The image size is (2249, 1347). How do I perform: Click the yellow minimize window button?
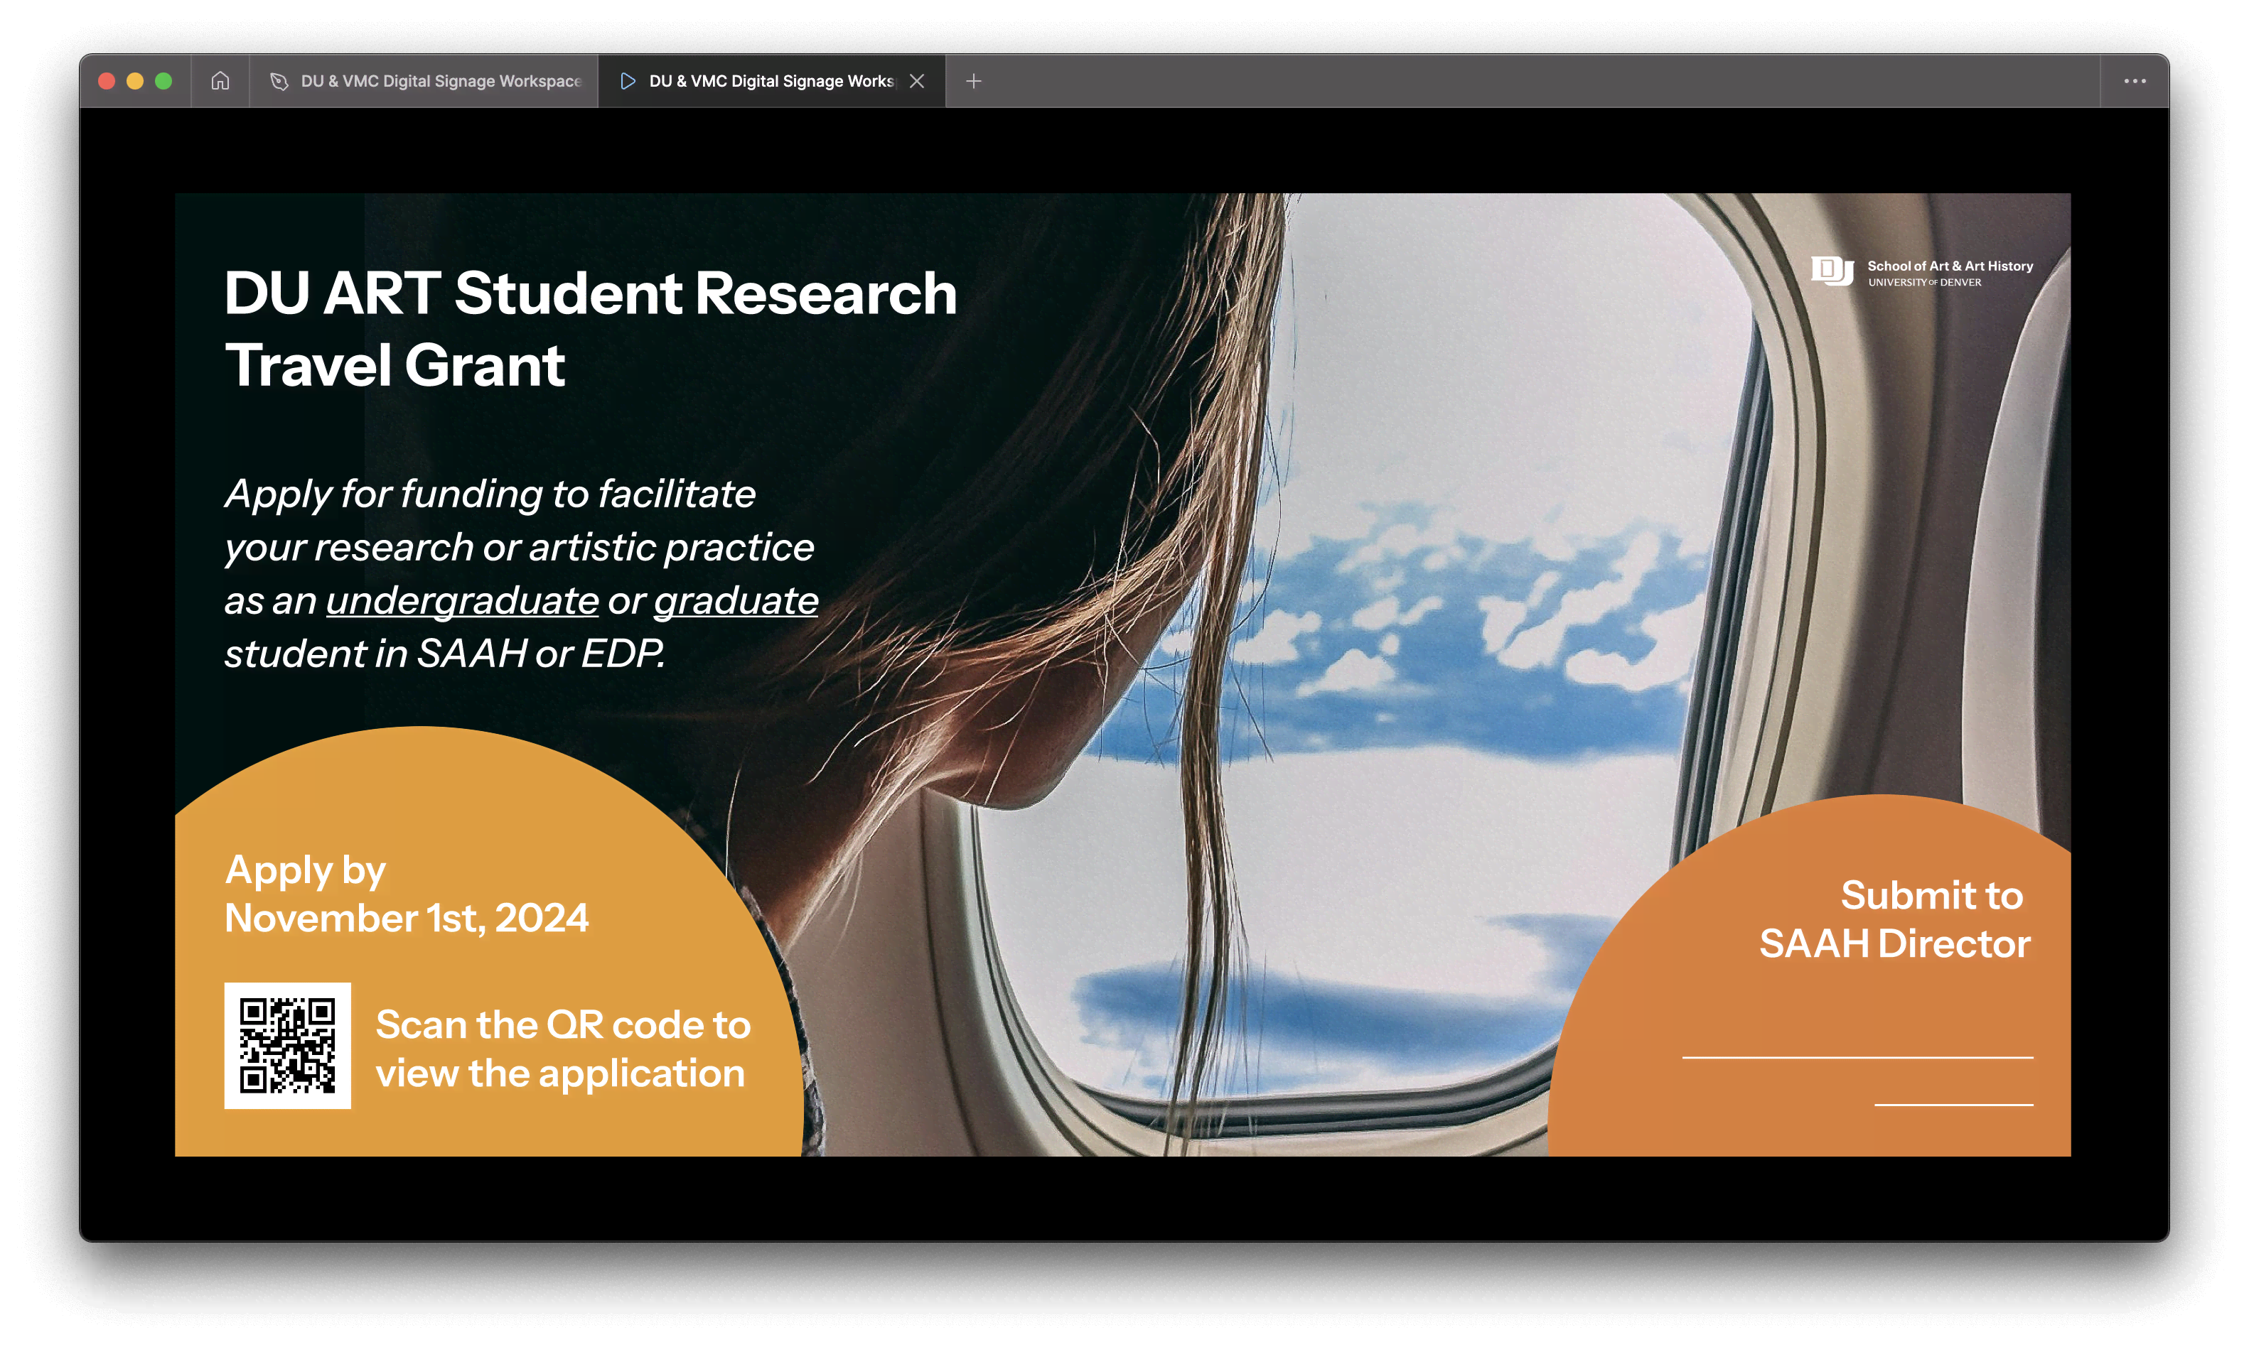coord(135,81)
